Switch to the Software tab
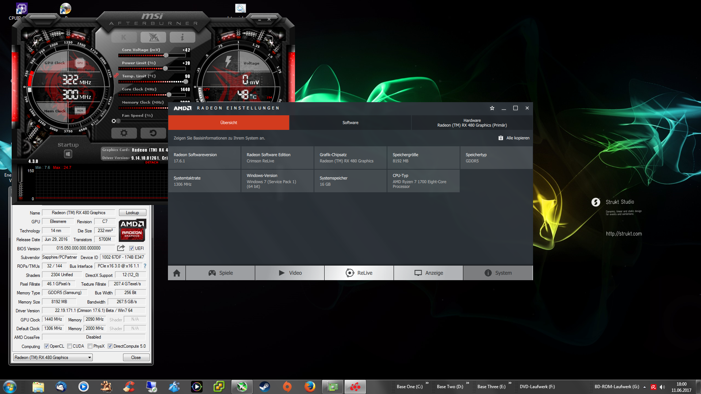The width and height of the screenshot is (701, 394). click(350, 123)
